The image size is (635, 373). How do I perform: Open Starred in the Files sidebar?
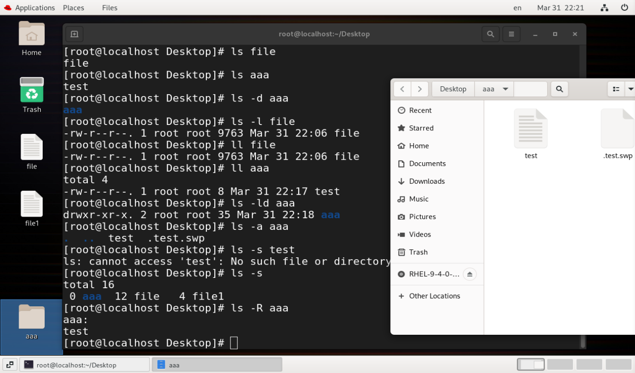437,128
